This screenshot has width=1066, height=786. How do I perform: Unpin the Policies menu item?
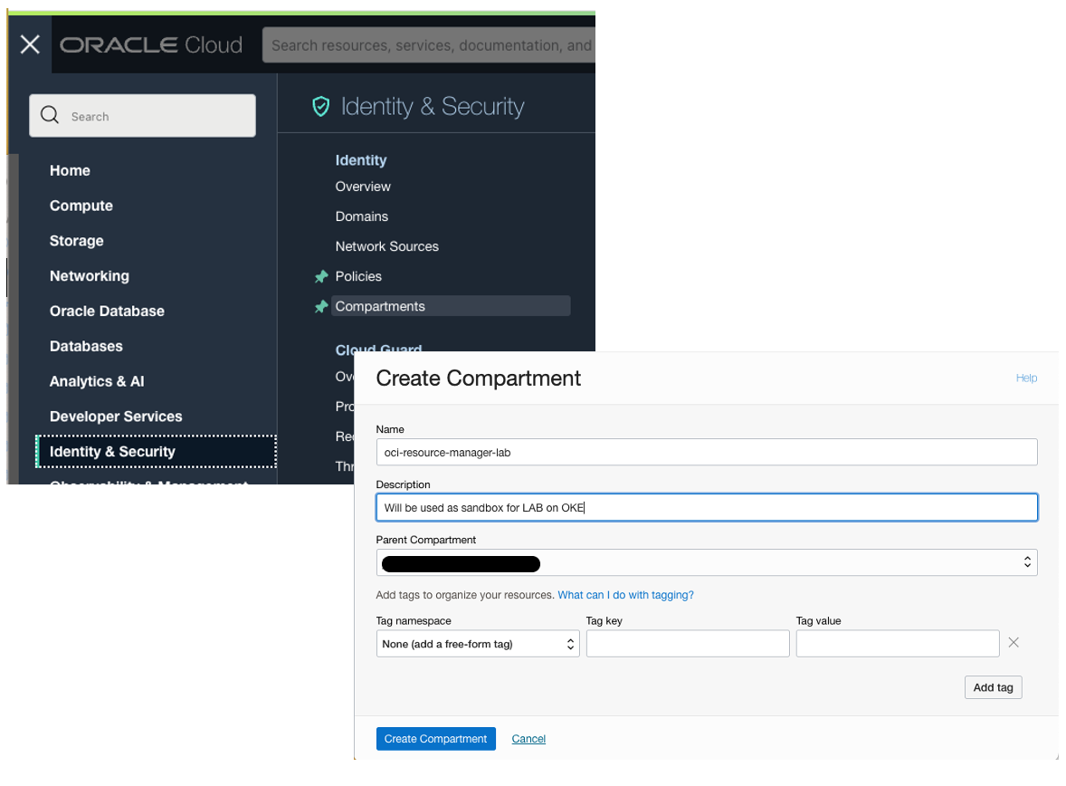[x=321, y=276]
